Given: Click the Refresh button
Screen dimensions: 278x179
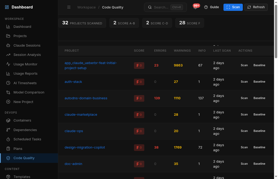Looking at the screenshot, I should (256, 7).
